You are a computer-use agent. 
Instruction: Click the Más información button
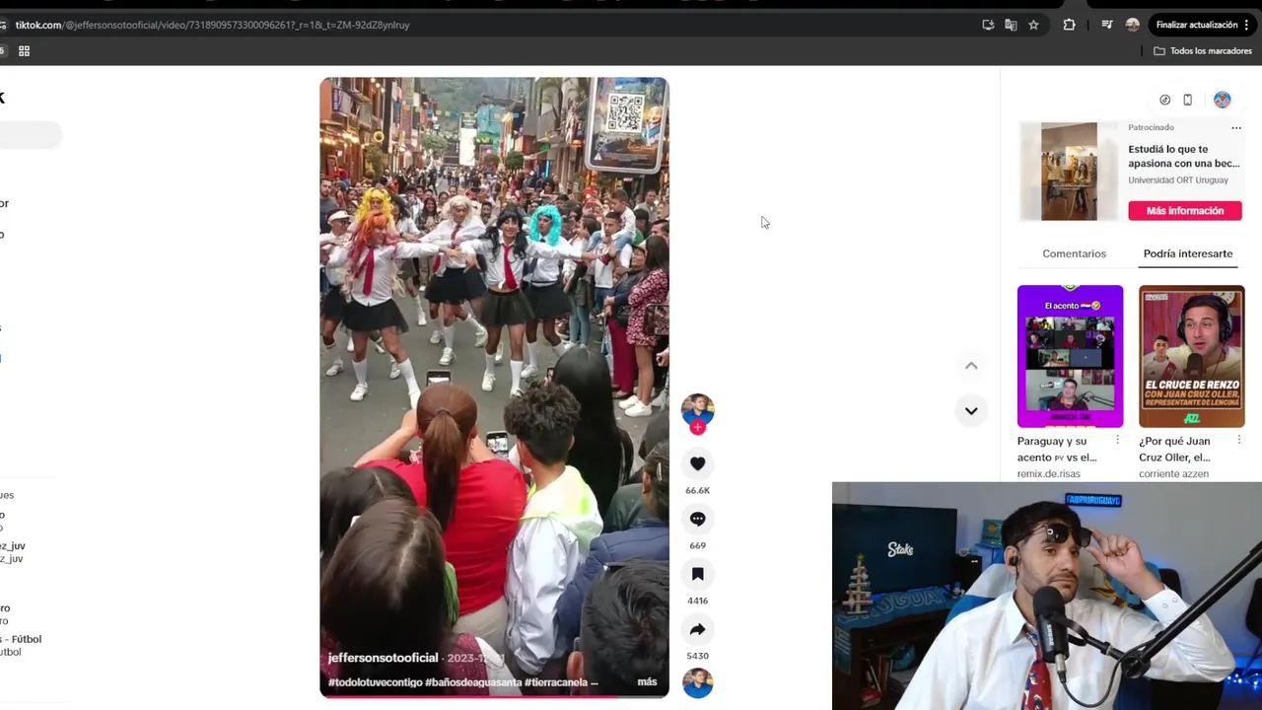[x=1185, y=211]
